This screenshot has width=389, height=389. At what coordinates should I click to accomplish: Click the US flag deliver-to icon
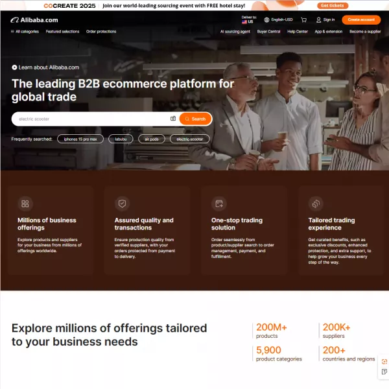(x=244, y=22)
